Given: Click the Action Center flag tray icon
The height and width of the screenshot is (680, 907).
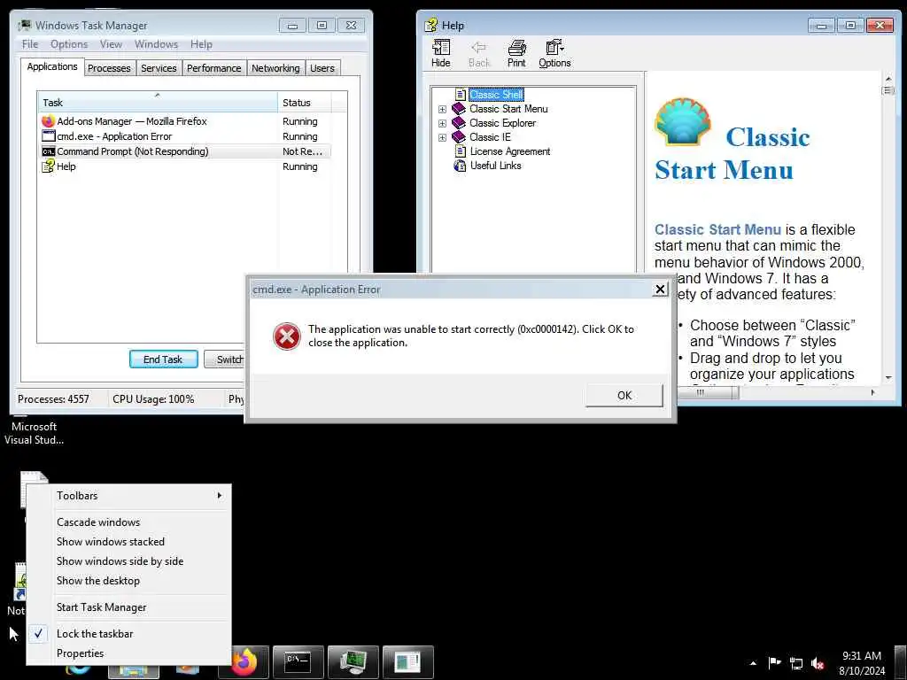Looking at the screenshot, I should coord(774,663).
